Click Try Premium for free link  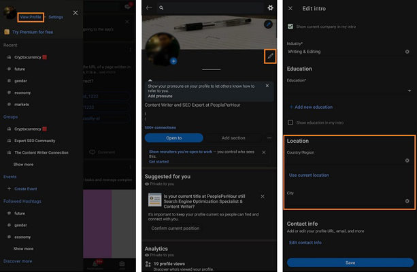pyautogui.click(x=33, y=32)
